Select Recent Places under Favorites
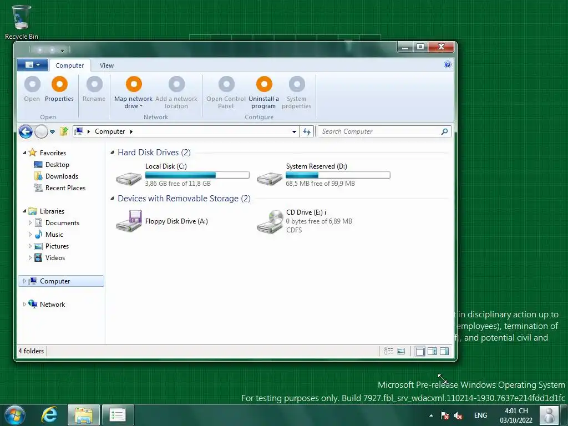This screenshot has width=568, height=426. click(60, 187)
